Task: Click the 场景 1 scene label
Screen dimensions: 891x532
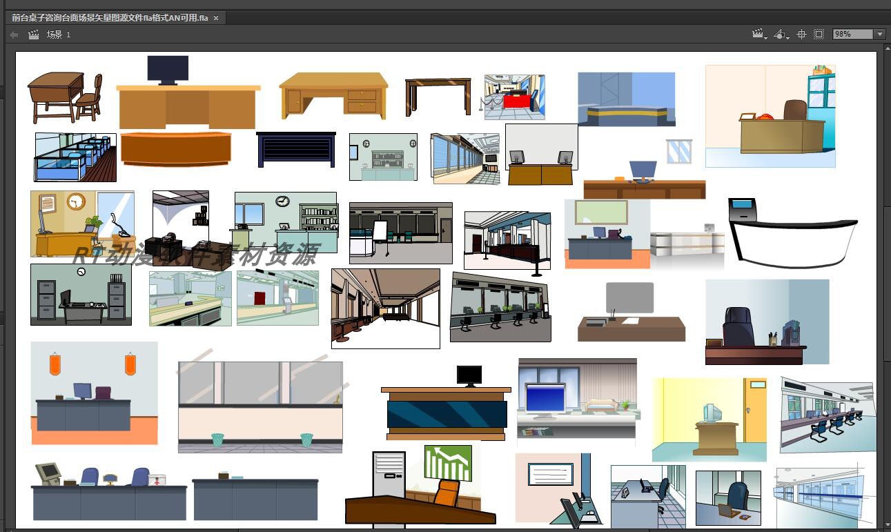Action: point(59,35)
